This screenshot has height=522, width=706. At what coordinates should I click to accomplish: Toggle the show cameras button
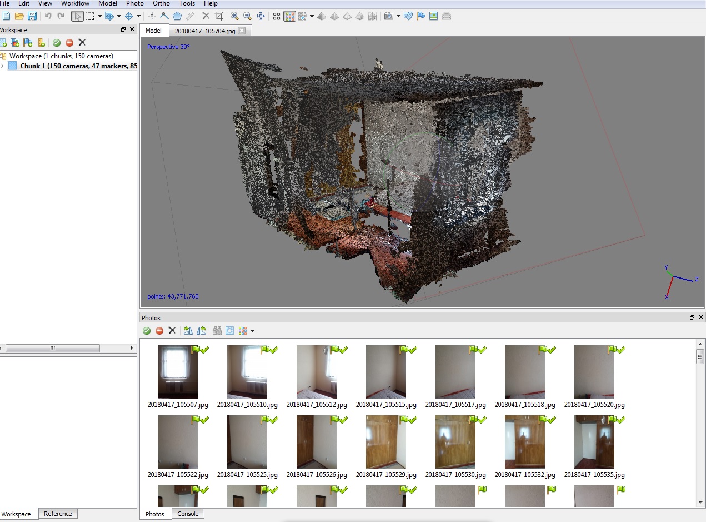pos(389,16)
